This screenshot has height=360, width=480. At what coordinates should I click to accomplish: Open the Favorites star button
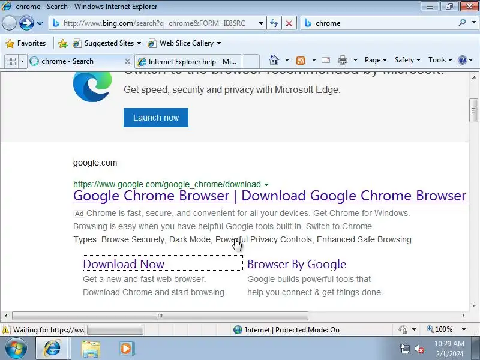pos(25,43)
